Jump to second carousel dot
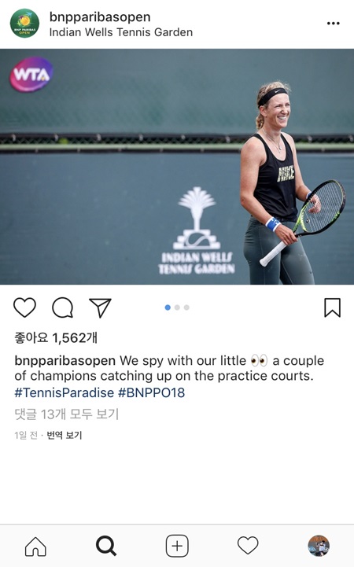The image size is (354, 567). pyautogui.click(x=177, y=307)
